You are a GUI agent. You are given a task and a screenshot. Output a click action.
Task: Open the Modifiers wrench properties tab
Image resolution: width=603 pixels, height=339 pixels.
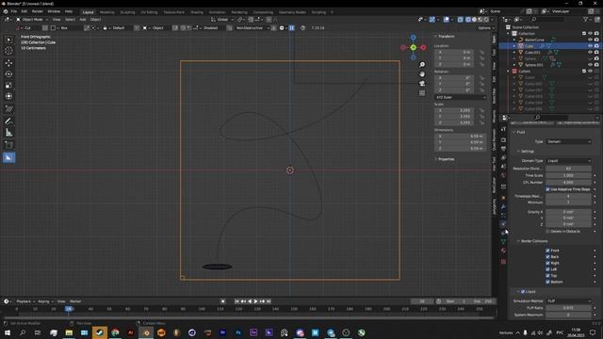(503, 207)
